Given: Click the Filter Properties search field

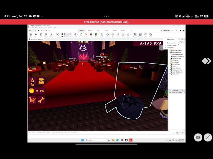Looking at the screenshot, I should click(176, 92).
